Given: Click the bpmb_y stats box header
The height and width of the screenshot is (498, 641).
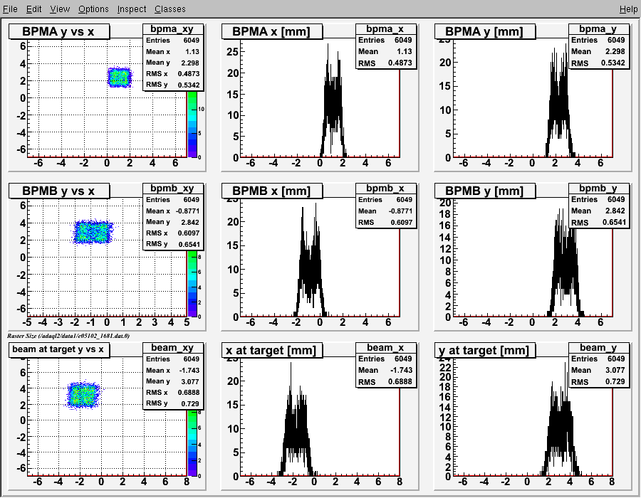Looking at the screenshot, I should coord(598,189).
